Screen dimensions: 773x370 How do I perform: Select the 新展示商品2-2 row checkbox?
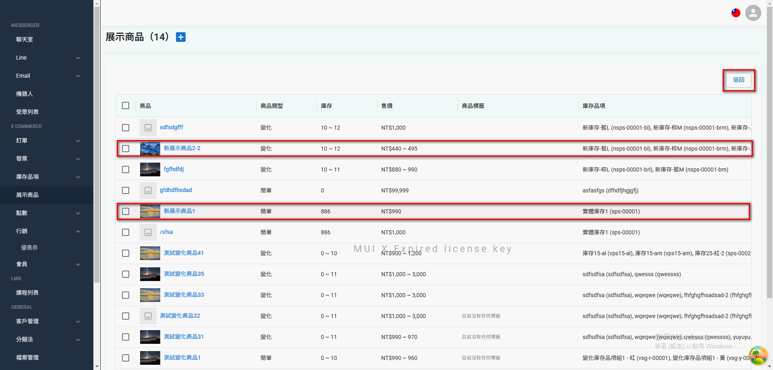point(126,149)
